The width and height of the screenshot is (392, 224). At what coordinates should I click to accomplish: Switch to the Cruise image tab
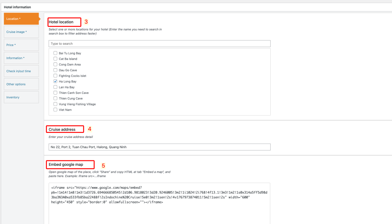click(21, 32)
